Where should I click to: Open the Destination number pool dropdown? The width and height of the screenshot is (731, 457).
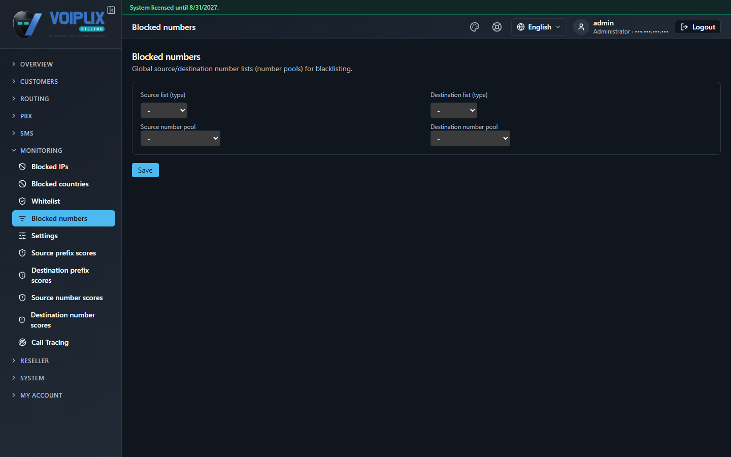click(x=470, y=138)
